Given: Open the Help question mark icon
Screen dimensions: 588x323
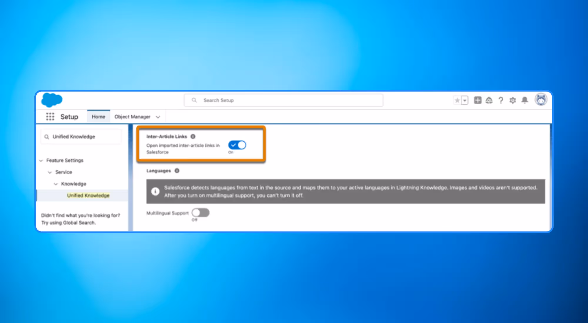Looking at the screenshot, I should [x=501, y=100].
